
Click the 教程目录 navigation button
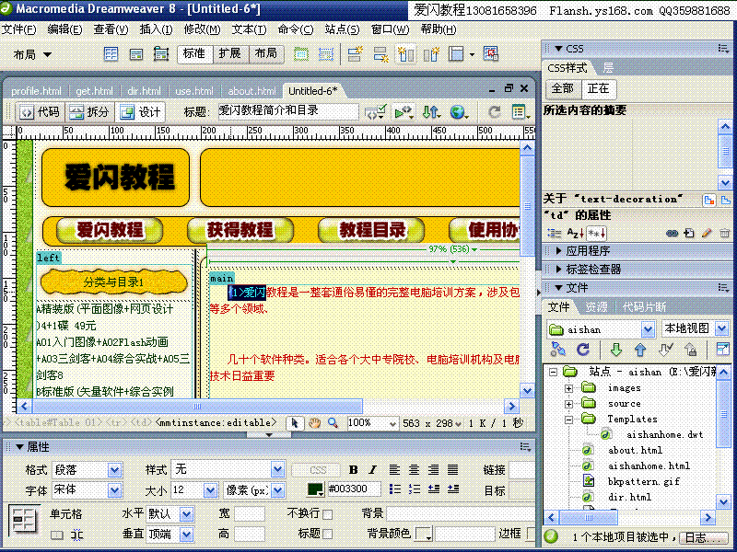coord(371,230)
